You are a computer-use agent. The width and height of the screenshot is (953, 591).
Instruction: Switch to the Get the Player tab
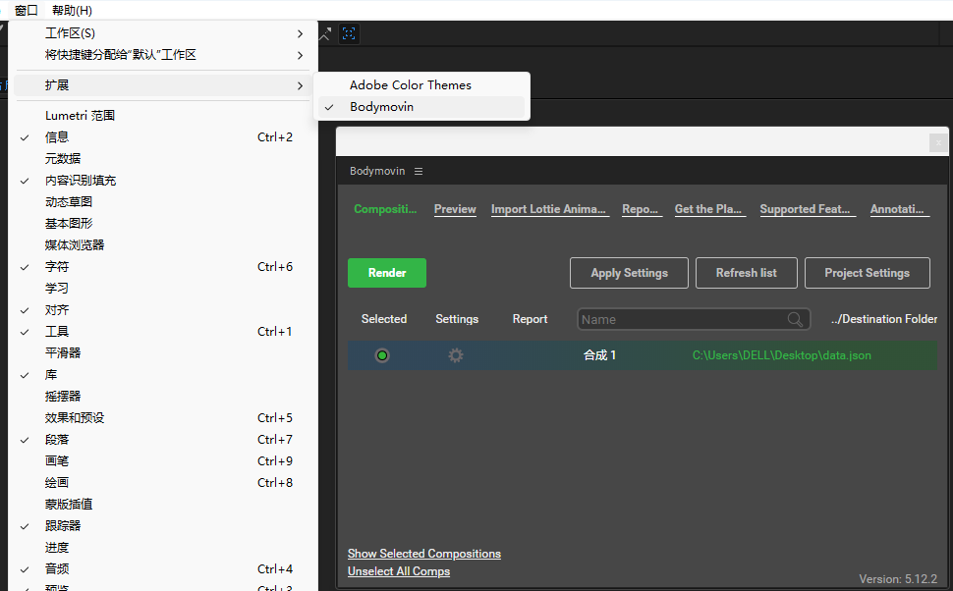[708, 209]
